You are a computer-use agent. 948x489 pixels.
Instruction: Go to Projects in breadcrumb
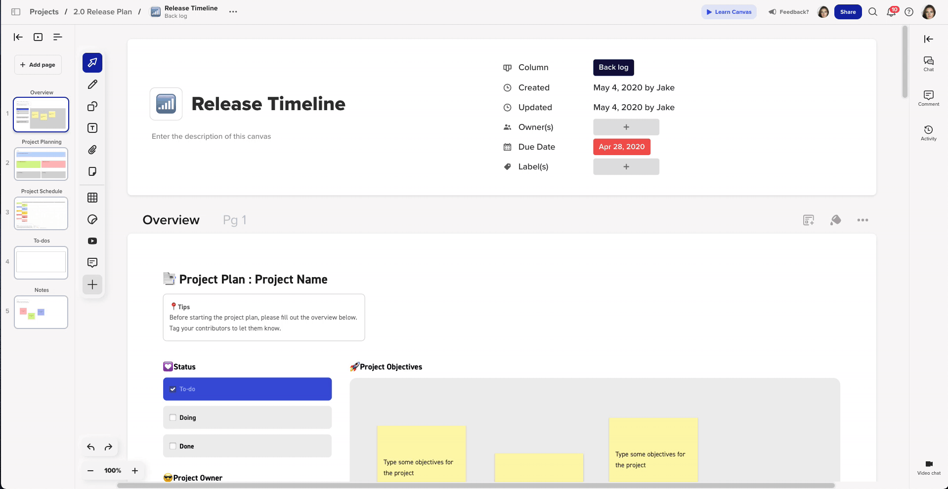pyautogui.click(x=44, y=12)
